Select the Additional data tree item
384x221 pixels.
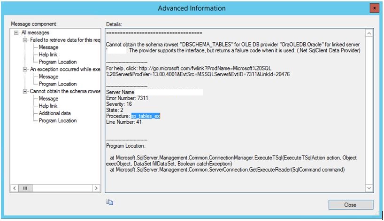[54, 113]
